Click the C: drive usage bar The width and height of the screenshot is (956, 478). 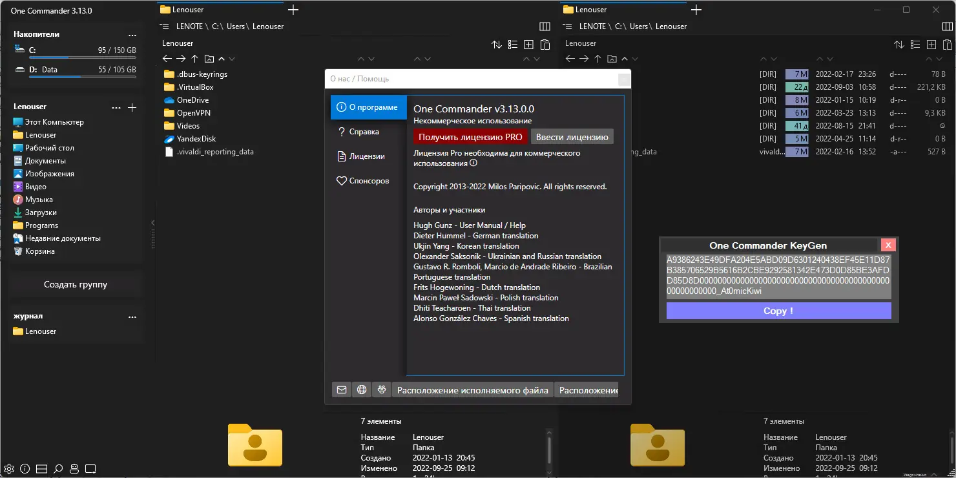[x=83, y=56]
